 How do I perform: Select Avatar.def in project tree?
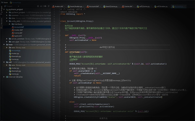[18, 30]
